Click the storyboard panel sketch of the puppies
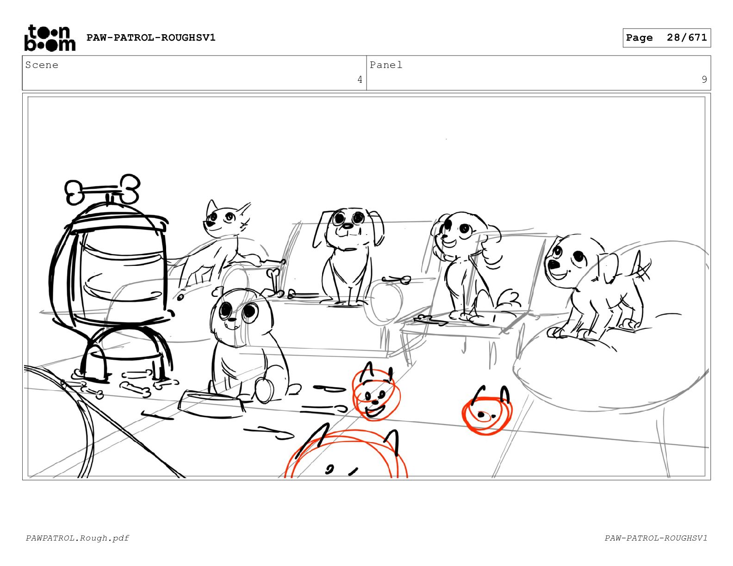Viewport: 733px width, 566px height. click(366, 287)
